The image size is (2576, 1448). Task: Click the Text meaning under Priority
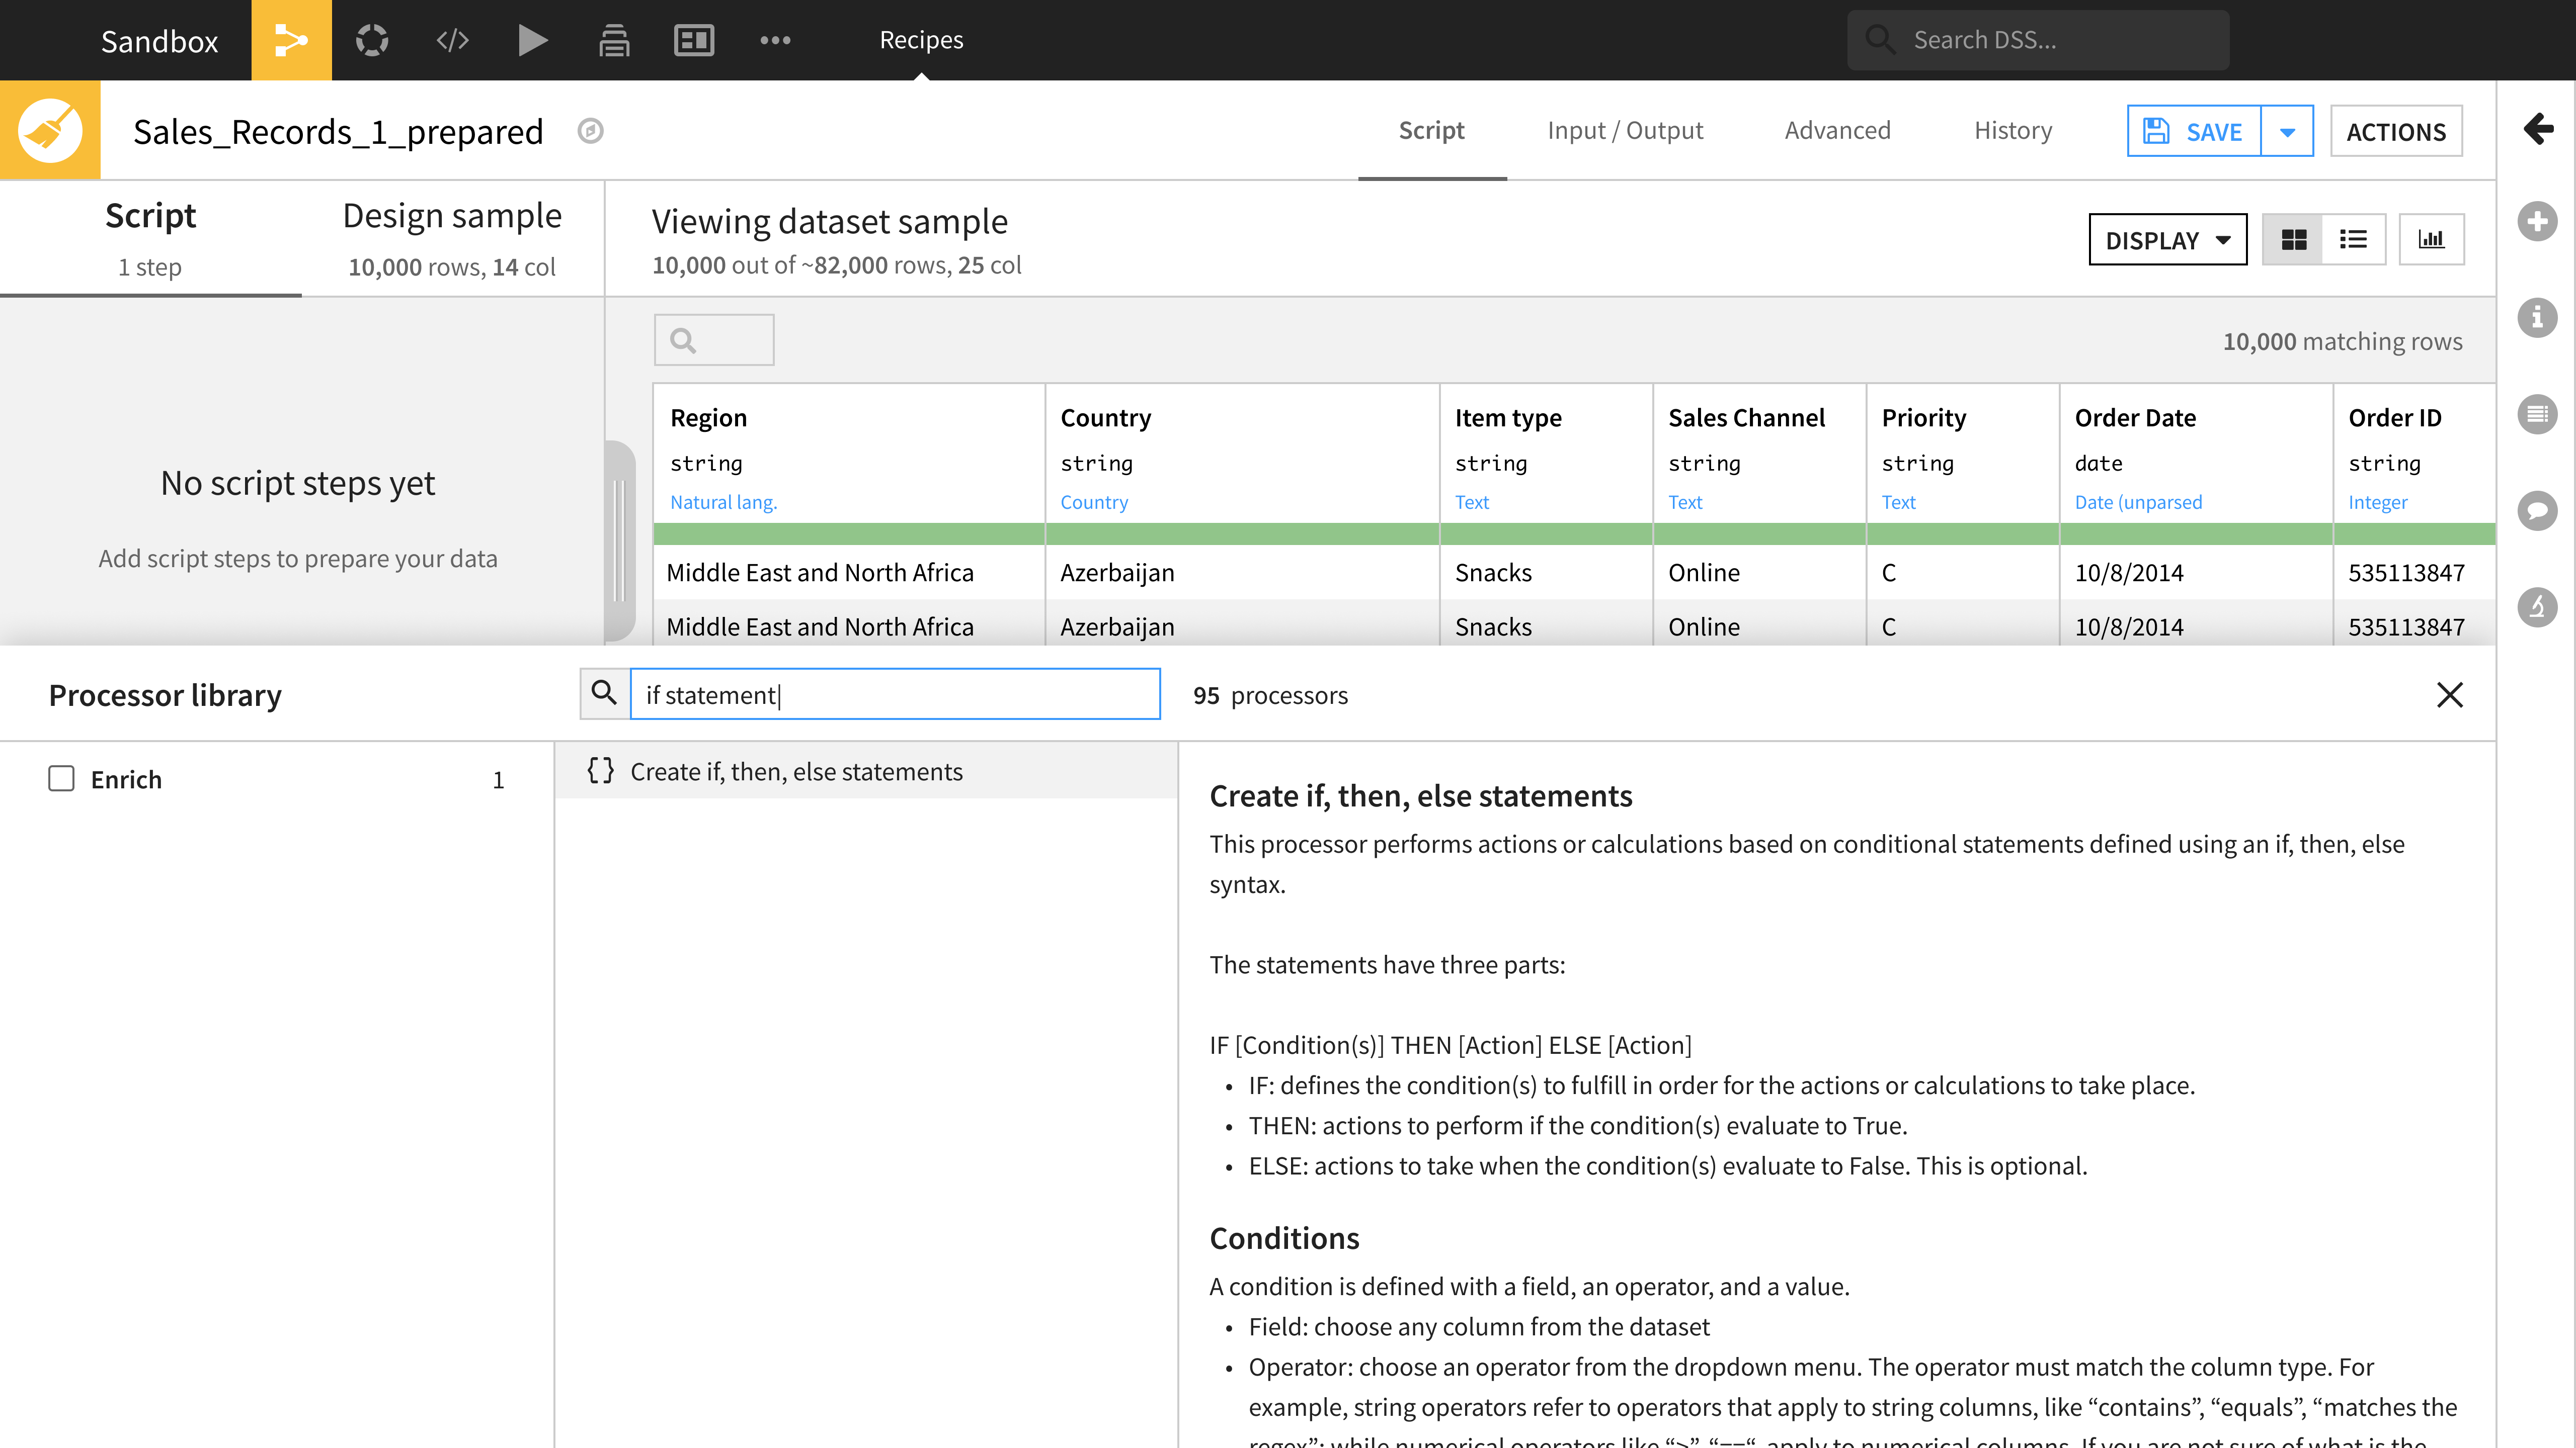click(x=1898, y=502)
